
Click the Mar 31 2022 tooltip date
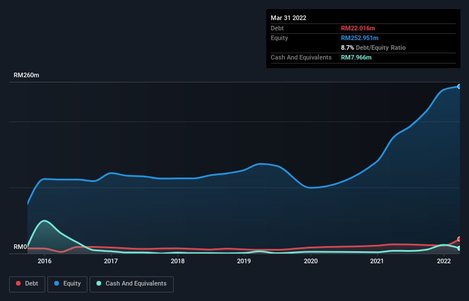(288, 18)
